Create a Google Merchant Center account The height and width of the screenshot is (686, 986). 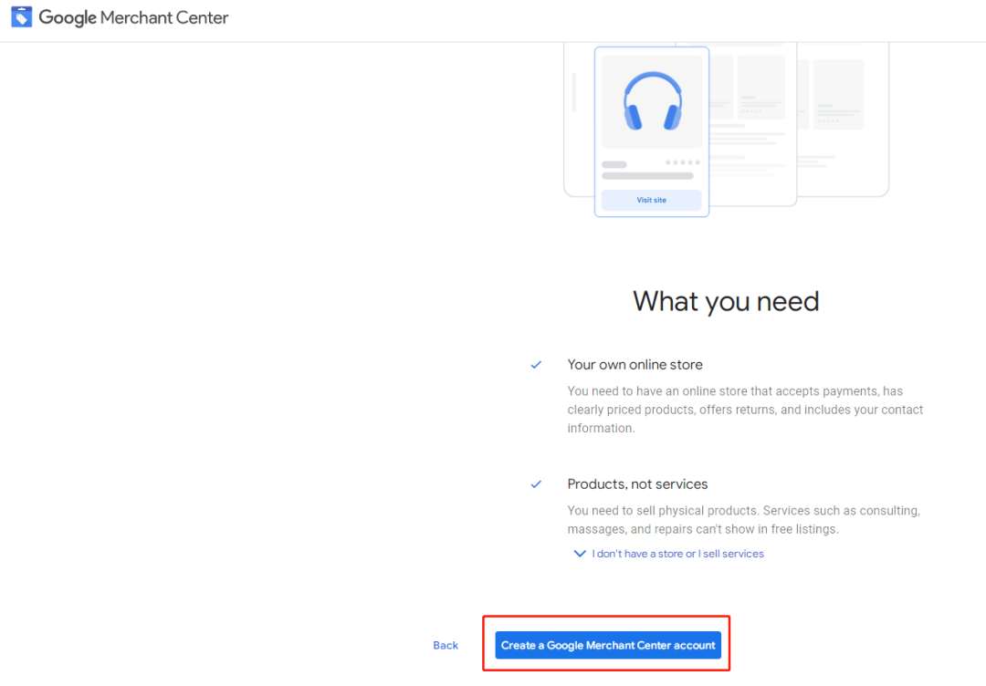[x=608, y=645]
